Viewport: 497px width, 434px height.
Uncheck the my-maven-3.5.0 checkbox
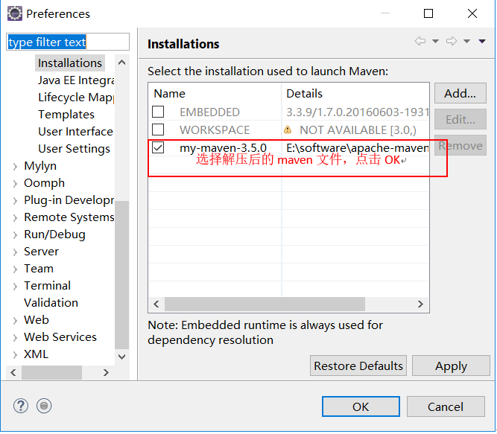coord(158,148)
